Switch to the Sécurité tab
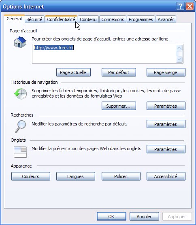The width and height of the screenshot is (196, 225). point(34,19)
